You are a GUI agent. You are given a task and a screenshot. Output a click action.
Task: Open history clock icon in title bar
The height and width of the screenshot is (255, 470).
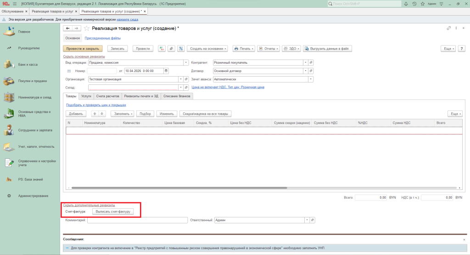pyautogui.click(x=414, y=4)
